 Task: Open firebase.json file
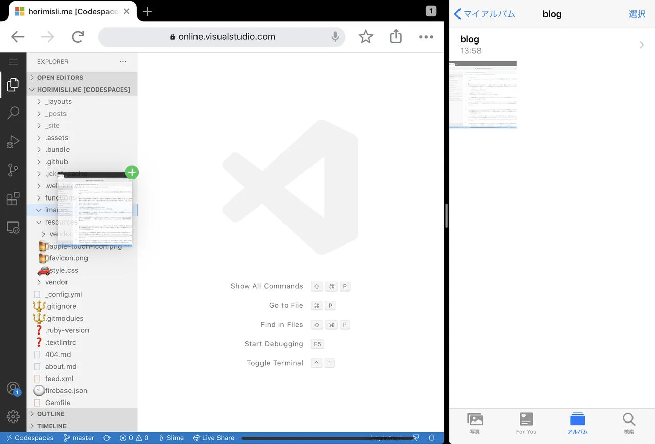click(x=82, y=390)
